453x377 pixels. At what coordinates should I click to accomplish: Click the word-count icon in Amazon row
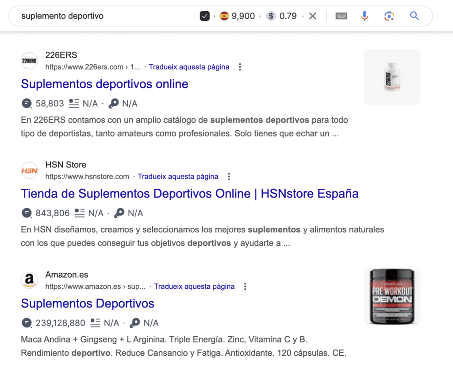click(95, 323)
